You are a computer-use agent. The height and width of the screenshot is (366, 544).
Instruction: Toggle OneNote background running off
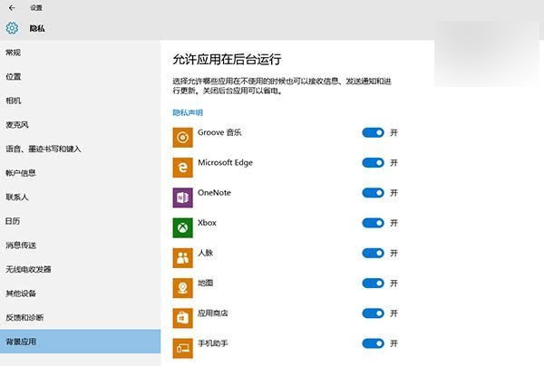(373, 193)
